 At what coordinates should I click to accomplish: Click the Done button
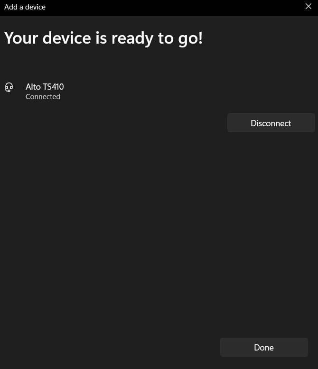coord(264,347)
